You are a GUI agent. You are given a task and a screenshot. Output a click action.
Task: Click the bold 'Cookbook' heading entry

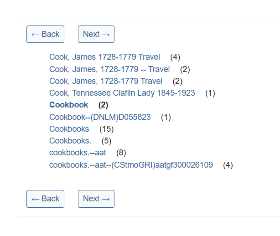(x=69, y=105)
